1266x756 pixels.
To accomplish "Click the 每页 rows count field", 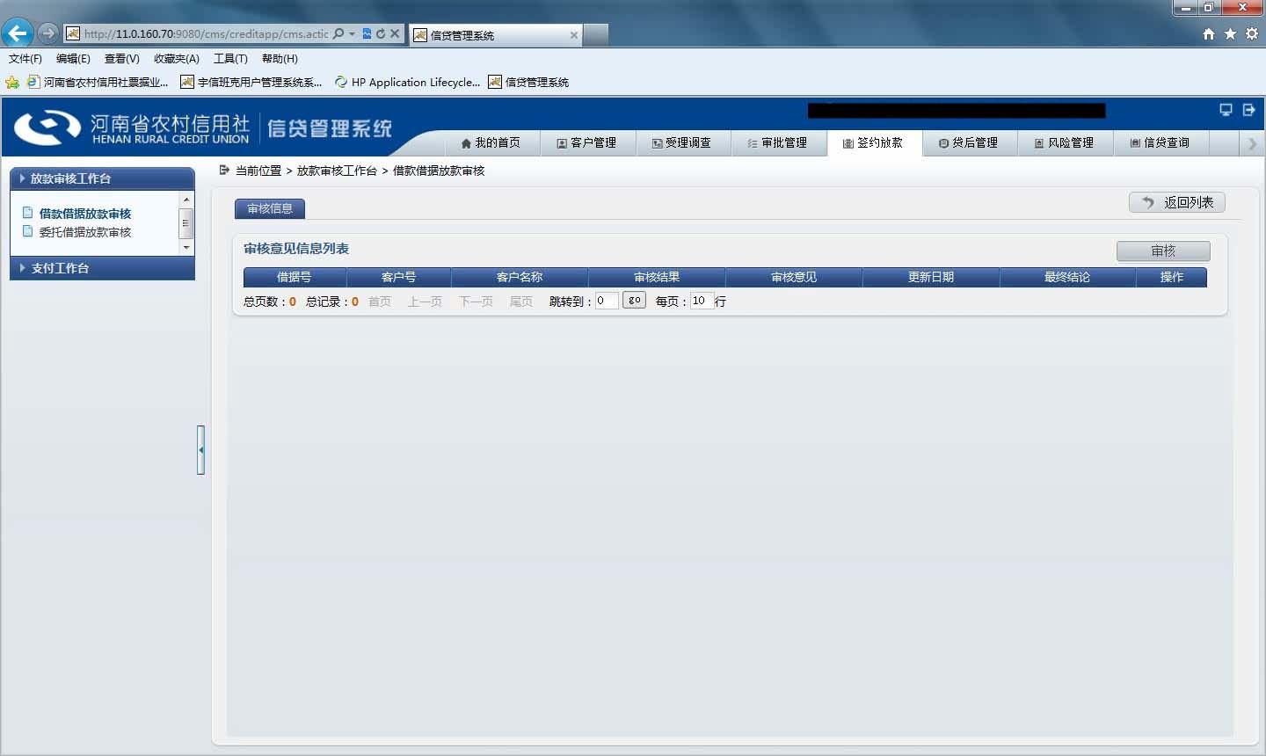I will 702,301.
